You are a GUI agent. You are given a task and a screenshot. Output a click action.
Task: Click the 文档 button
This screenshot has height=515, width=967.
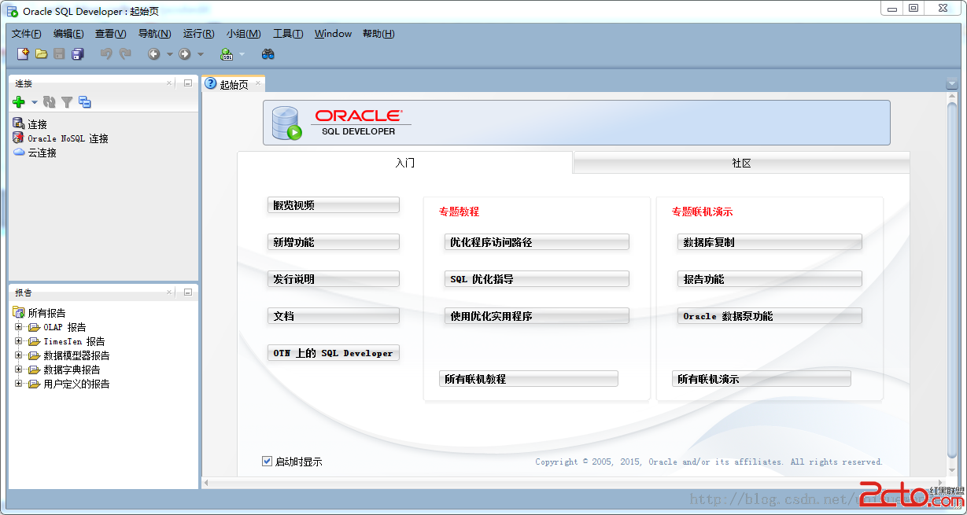point(334,316)
